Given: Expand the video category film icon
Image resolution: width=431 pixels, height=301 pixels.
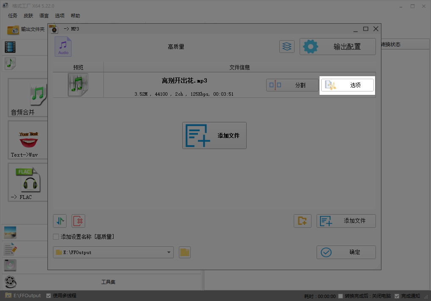Looking at the screenshot, I should click(x=10, y=47).
